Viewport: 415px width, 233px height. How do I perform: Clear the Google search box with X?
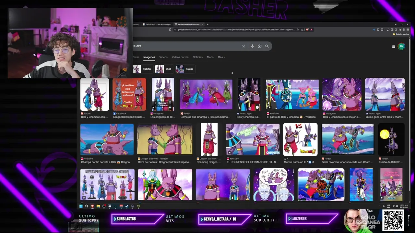pyautogui.click(x=243, y=46)
